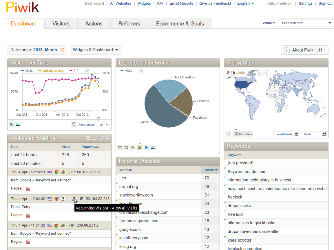Open the date range calendar icon
The width and height of the screenshot is (334, 250).
(62, 50)
